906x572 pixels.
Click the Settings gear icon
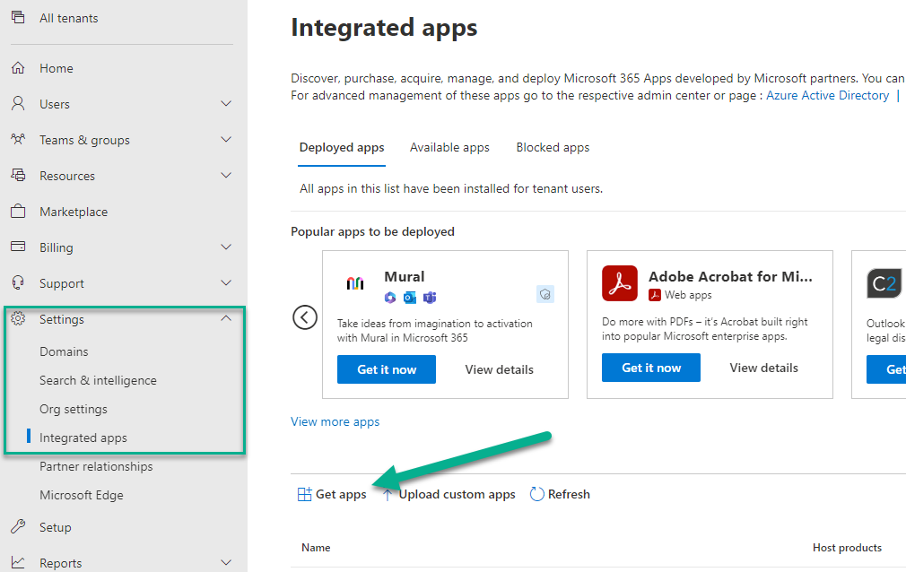(x=18, y=318)
